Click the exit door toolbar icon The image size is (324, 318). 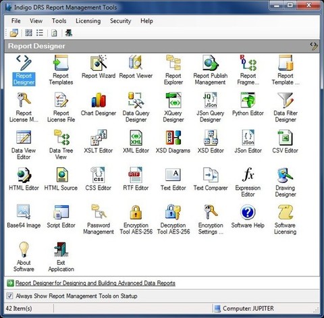pos(69,33)
